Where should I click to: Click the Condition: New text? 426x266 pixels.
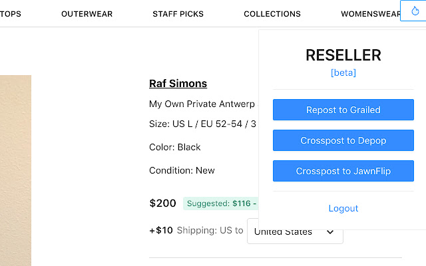pyautogui.click(x=182, y=170)
